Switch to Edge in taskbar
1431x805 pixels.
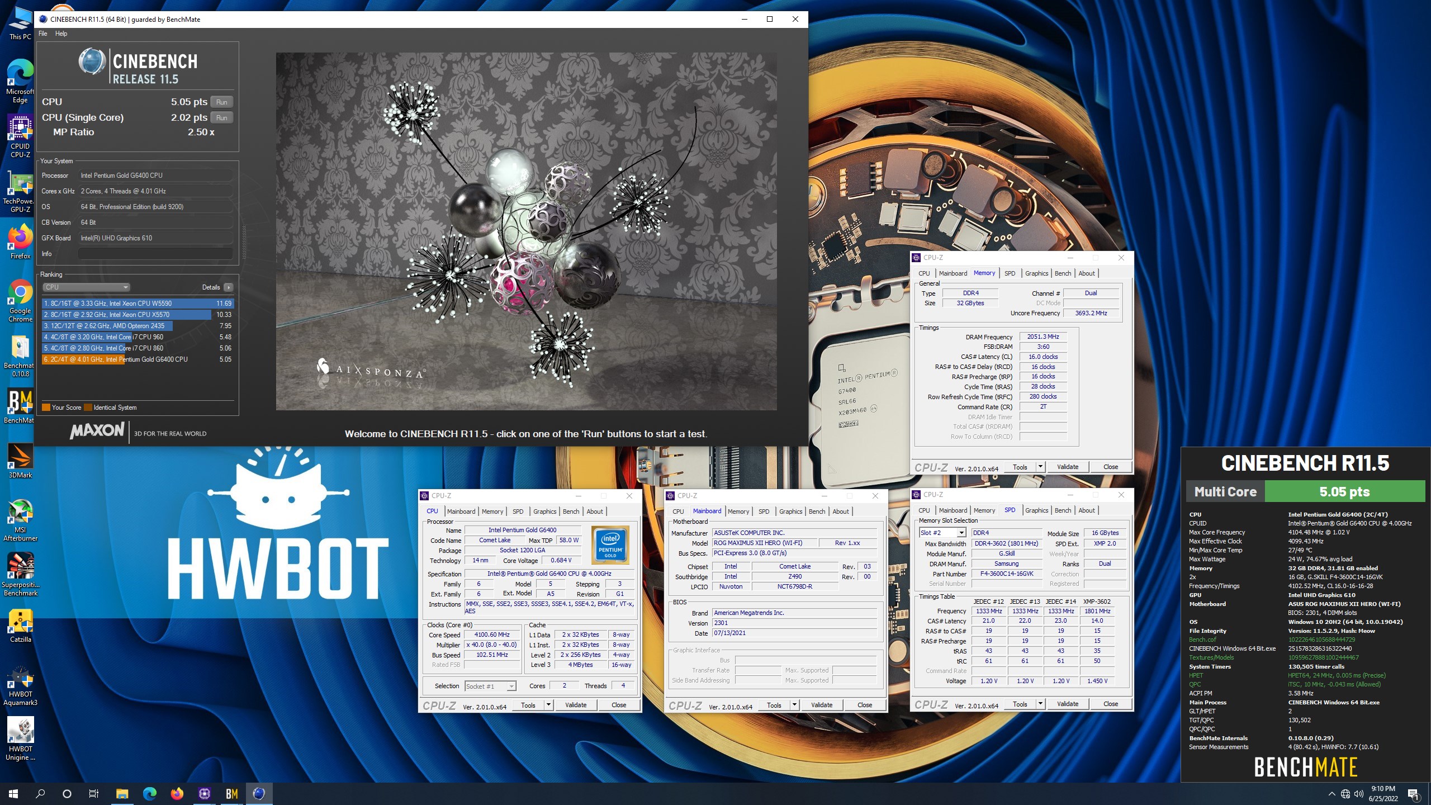coord(149,794)
